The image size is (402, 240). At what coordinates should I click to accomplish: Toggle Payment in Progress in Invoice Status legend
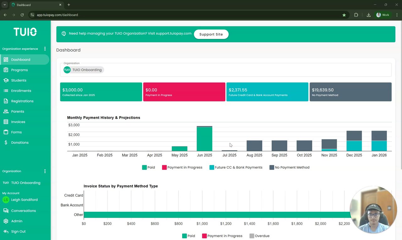[222, 236]
